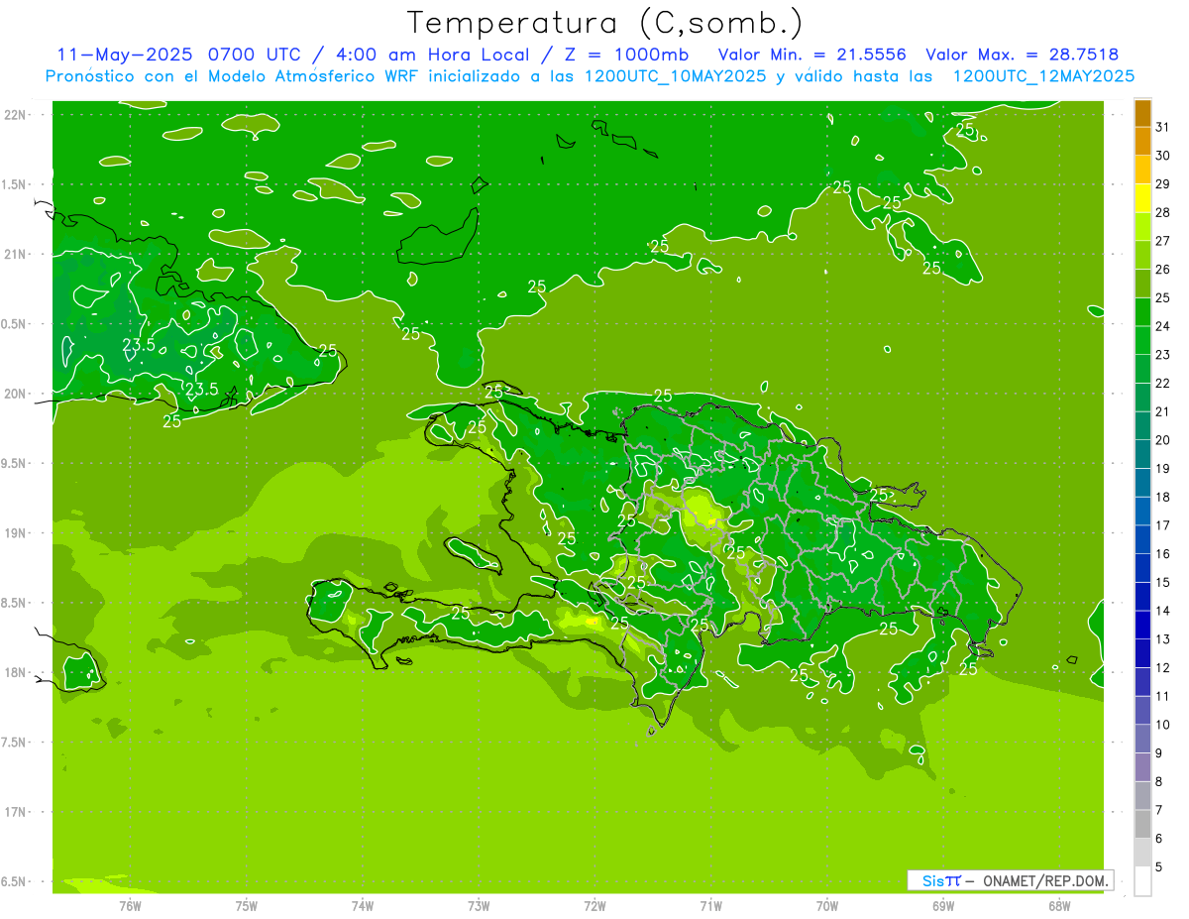Click the '17N' latitude axis label
Screen dimensions: 1189x919
pyautogui.click(x=16, y=812)
